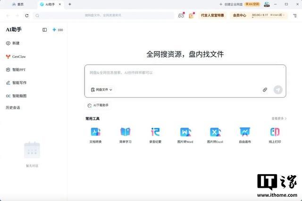Switch to the 首页 tab

(18, 4)
